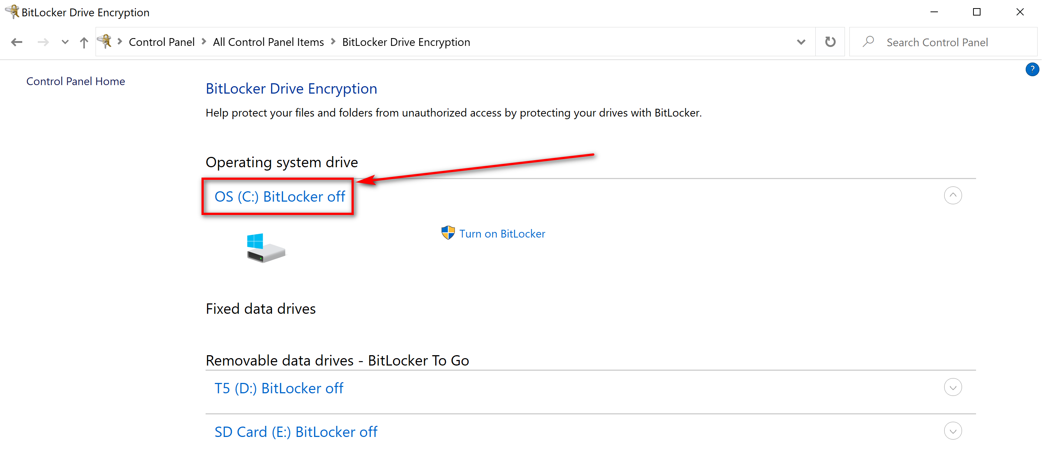The width and height of the screenshot is (1042, 461).
Task: Click the OS (C:) BitLocker off link
Action: 280,197
